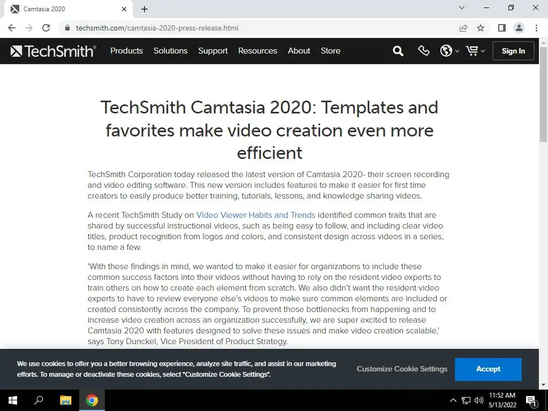Viewport: 548px width, 411px height.
Task: Expand the shopping cart dropdown
Action: [475, 51]
